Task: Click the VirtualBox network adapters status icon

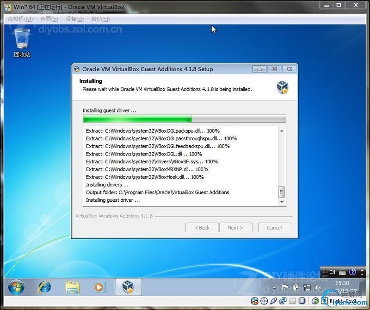Action: (x=283, y=301)
